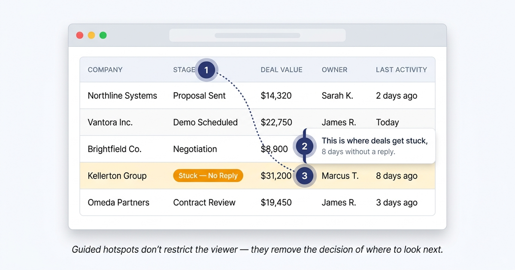Sort table by COMPANY column header
Screen dimensions: 515x270
[105, 69]
